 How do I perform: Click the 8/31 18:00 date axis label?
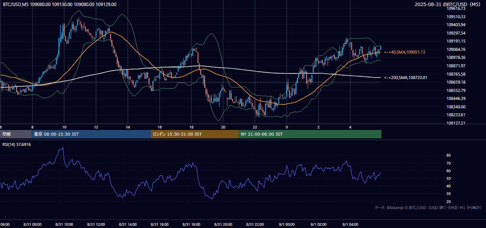(191, 225)
